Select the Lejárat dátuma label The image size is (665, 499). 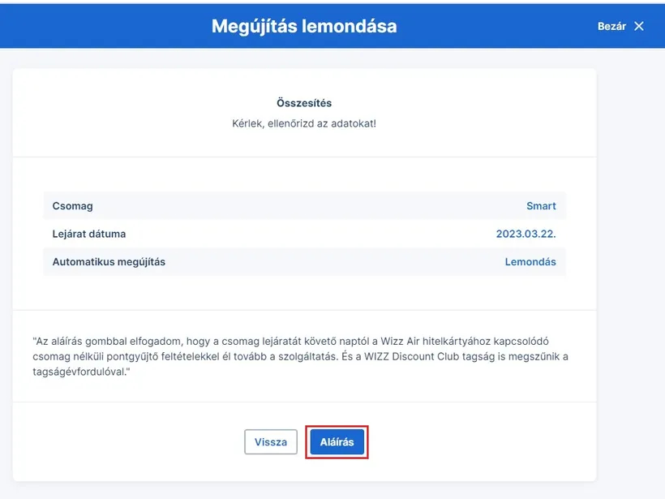tap(89, 234)
